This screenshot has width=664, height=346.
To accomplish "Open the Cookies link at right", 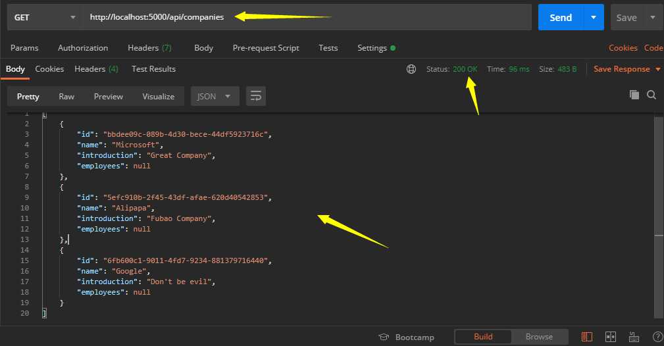I will click(623, 48).
